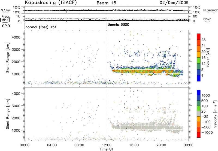
Task: Click the '12' power colorbar value
Action: [203, 64]
